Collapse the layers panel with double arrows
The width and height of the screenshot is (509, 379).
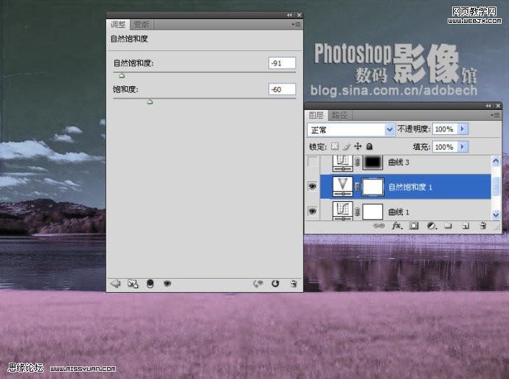[x=488, y=105]
